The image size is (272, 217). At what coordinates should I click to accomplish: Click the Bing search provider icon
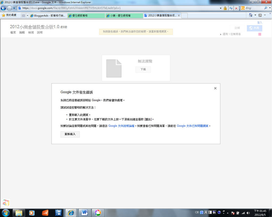pyautogui.click(x=243, y=8)
